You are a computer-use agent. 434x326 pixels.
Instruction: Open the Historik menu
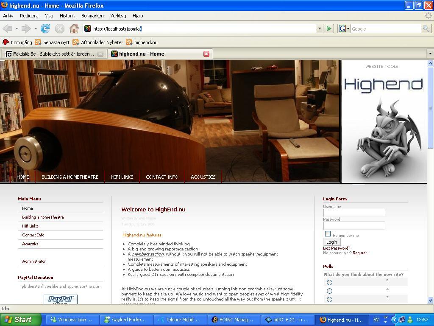click(x=67, y=16)
